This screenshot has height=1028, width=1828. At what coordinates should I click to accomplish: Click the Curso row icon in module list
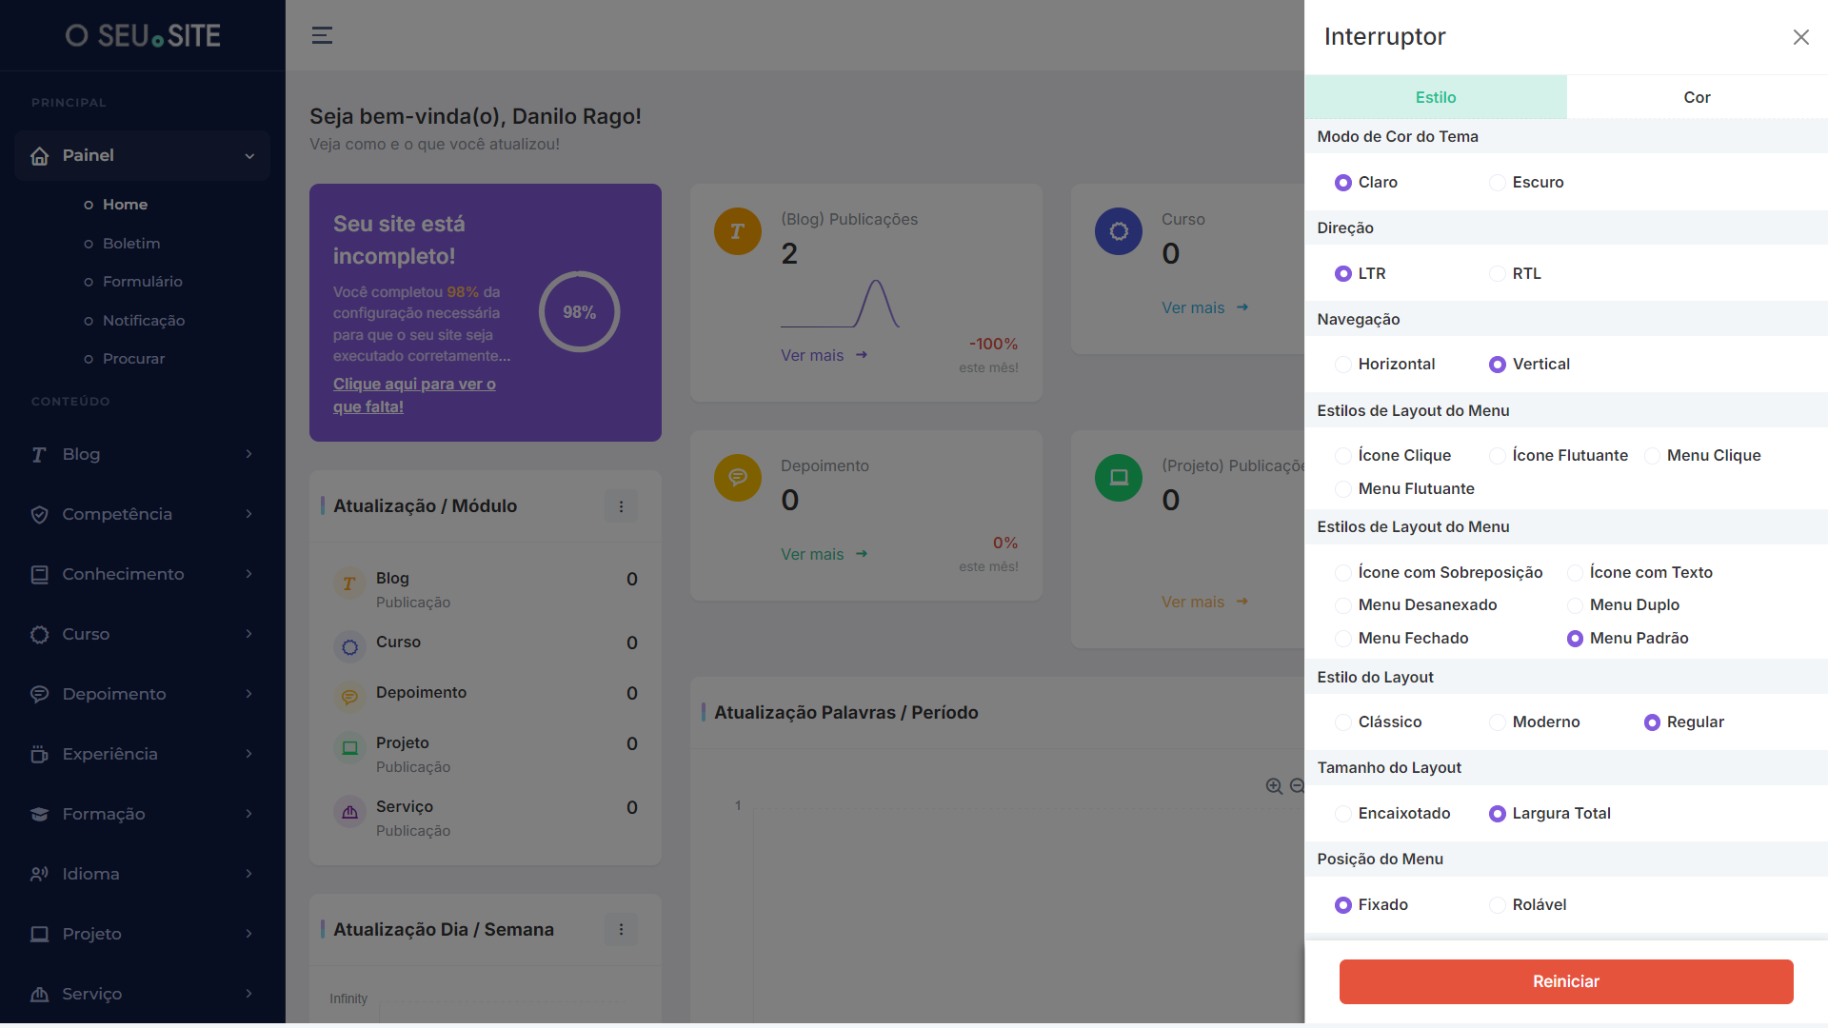[349, 647]
